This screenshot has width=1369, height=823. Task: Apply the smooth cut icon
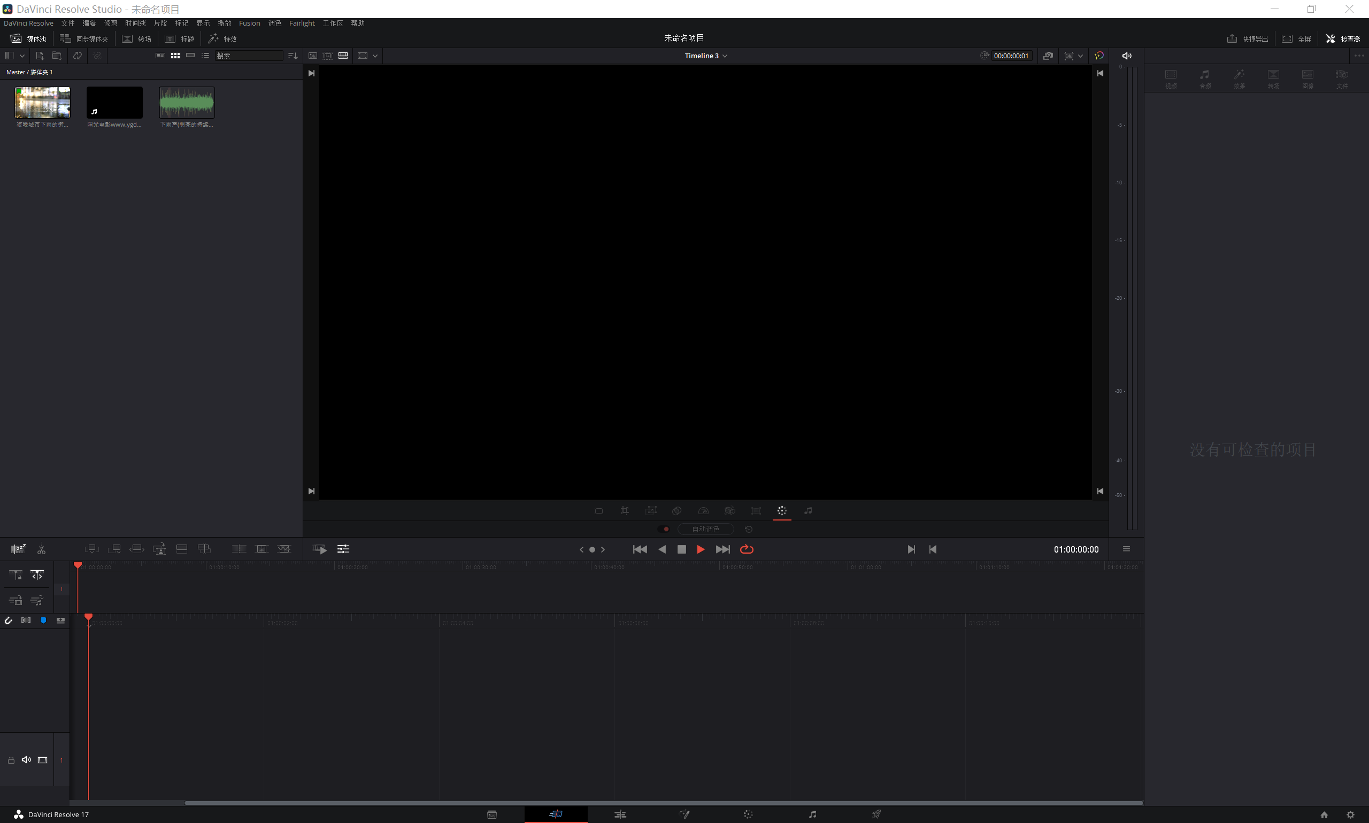(284, 549)
